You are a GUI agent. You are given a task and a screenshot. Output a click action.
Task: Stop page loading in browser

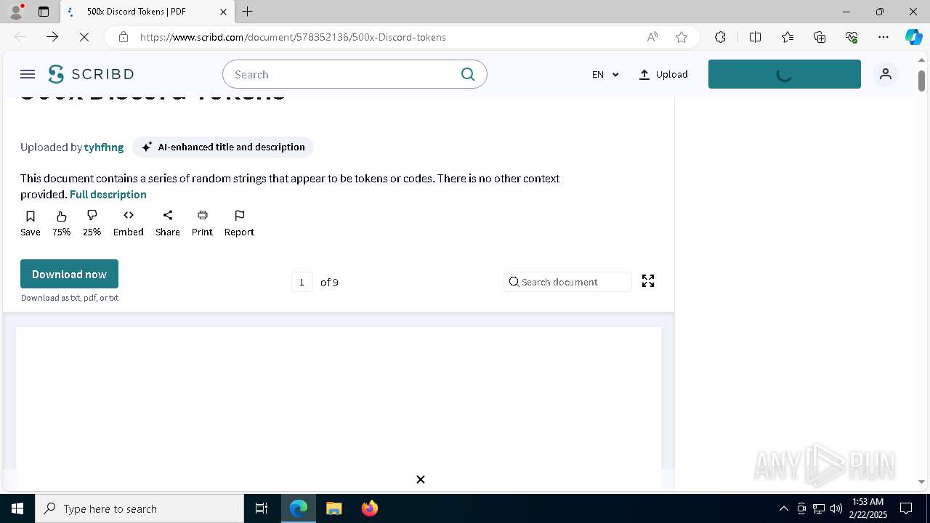84,37
